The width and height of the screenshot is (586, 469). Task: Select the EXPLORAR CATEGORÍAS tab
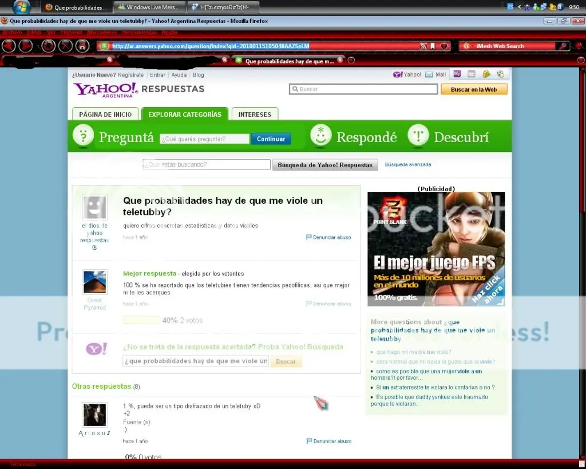tap(185, 114)
